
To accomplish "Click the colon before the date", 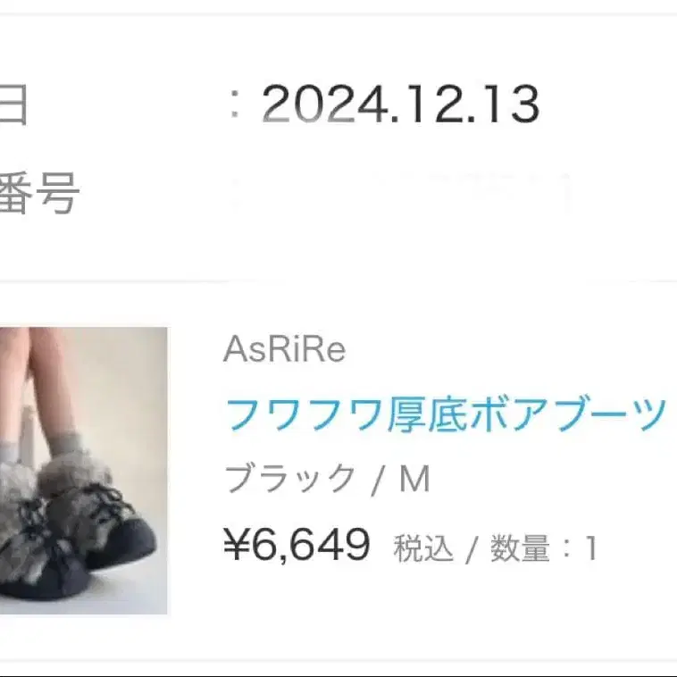I will click(x=235, y=104).
